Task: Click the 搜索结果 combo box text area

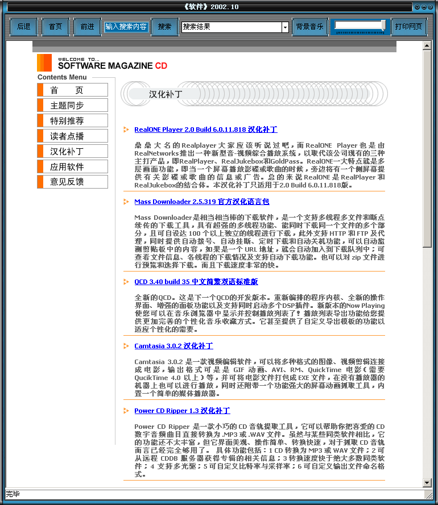Action: point(232,27)
